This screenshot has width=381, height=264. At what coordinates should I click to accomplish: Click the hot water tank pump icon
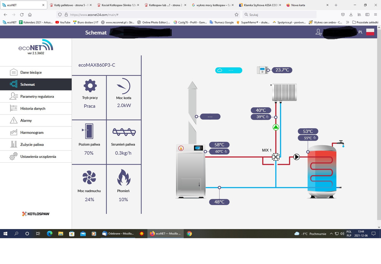[x=297, y=157]
